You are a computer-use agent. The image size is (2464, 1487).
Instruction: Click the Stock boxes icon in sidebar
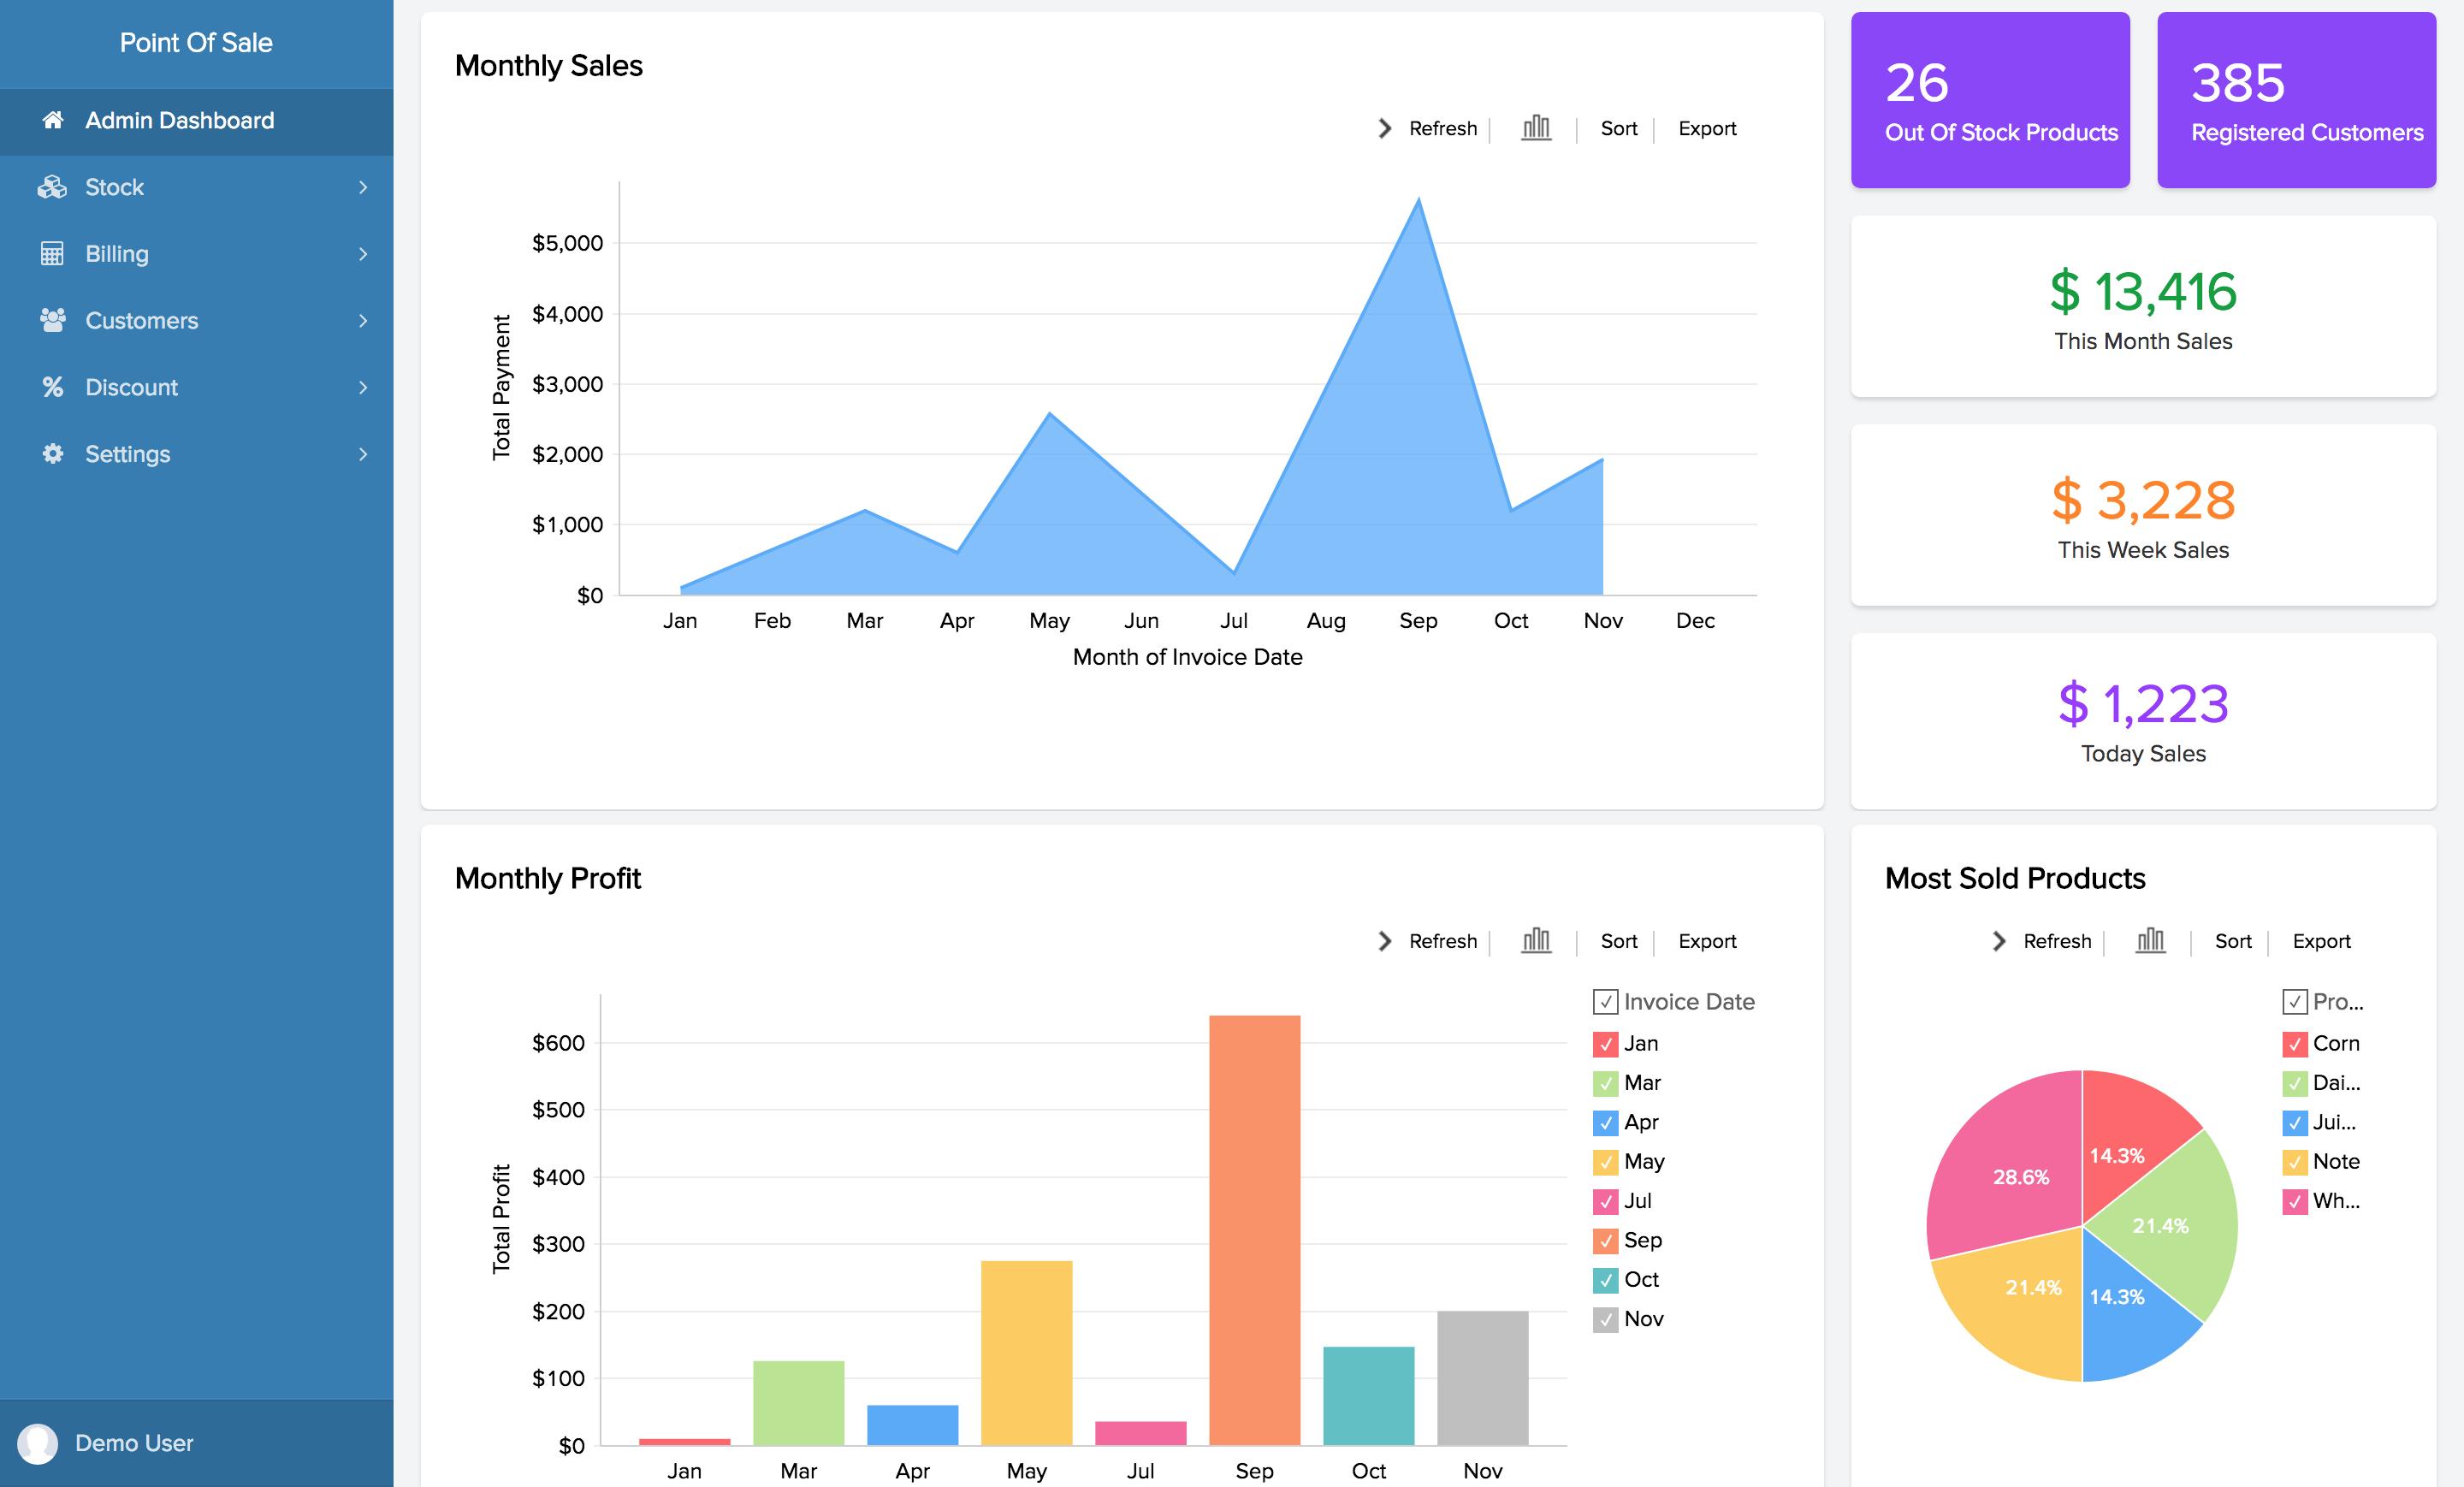(52, 187)
